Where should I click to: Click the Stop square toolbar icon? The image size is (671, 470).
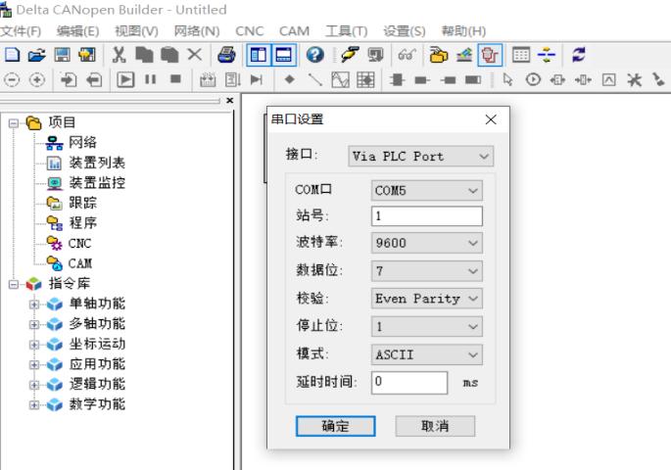tap(175, 79)
